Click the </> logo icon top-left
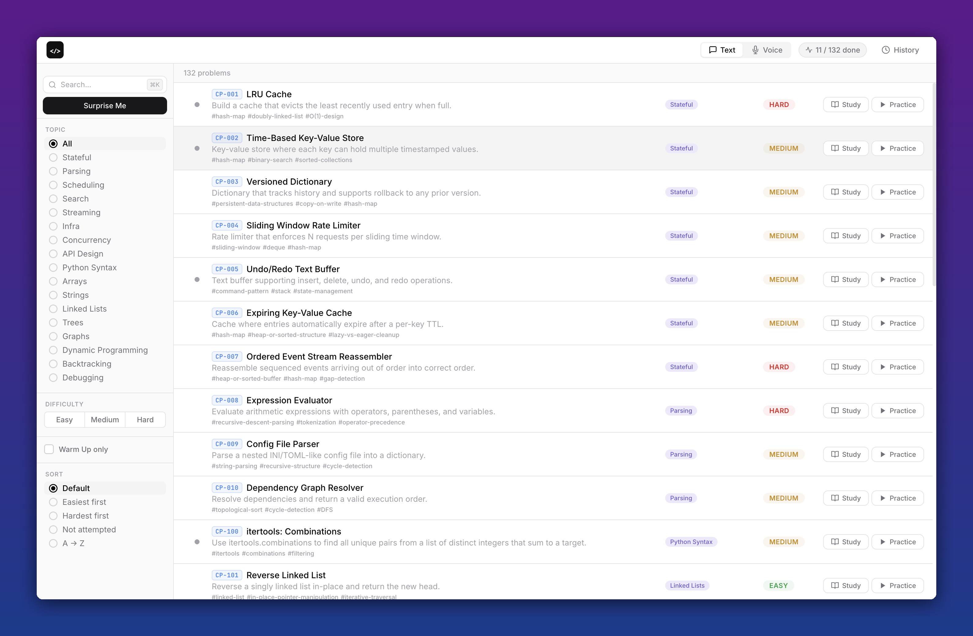This screenshot has width=973, height=636. 55,50
